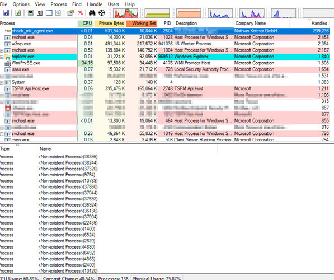Viewport: 334px width, 280px height.
Task: Open the File menu
Action: pyautogui.click(x=3, y=4)
